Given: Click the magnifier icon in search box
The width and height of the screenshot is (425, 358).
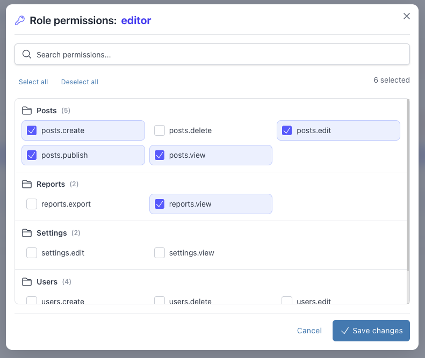Looking at the screenshot, I should (27, 54).
